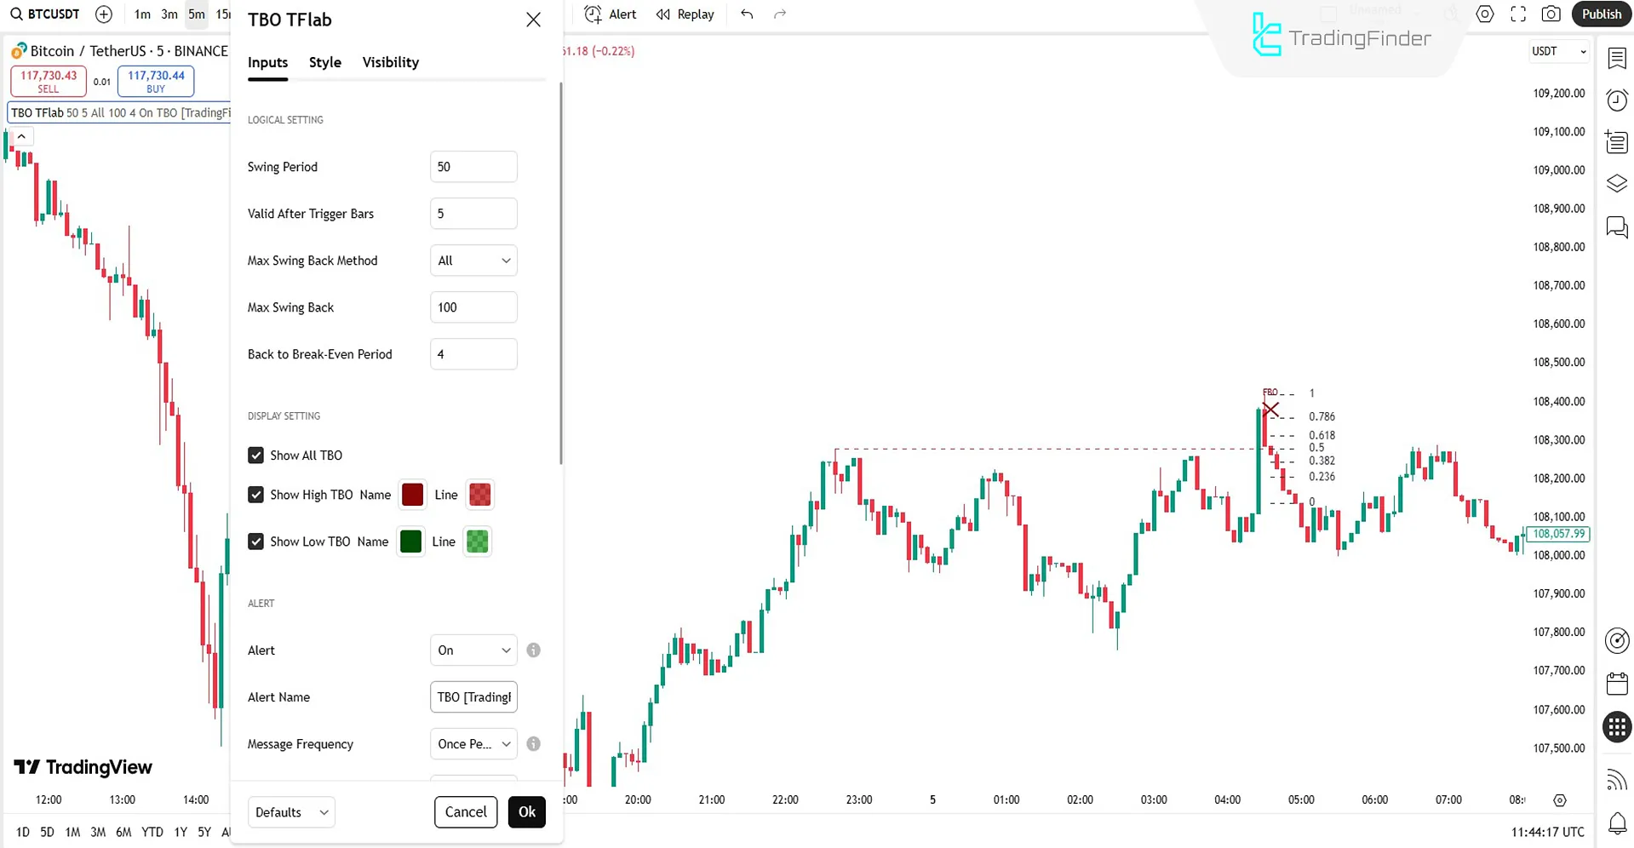Enter fullscreen mode from the top toolbar
The width and height of the screenshot is (1634, 848).
(x=1518, y=14)
